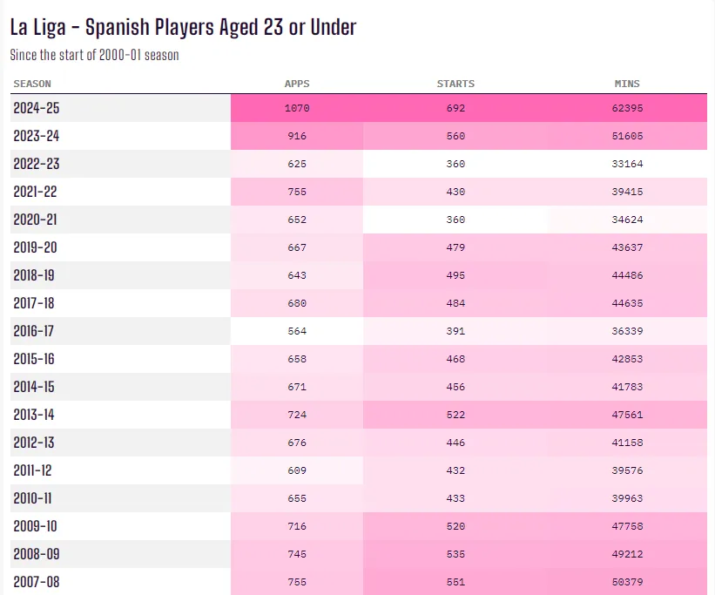The image size is (715, 595).
Task: Click the 560 starts cell
Action: (x=455, y=136)
